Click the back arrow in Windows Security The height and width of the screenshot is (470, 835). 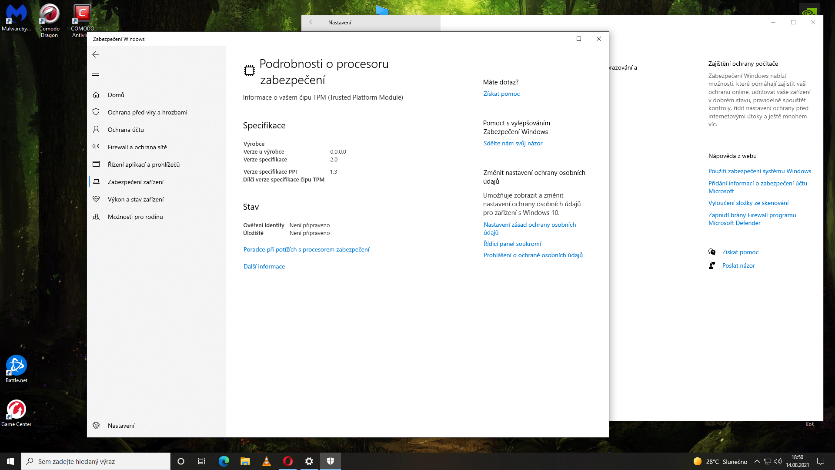pyautogui.click(x=96, y=54)
